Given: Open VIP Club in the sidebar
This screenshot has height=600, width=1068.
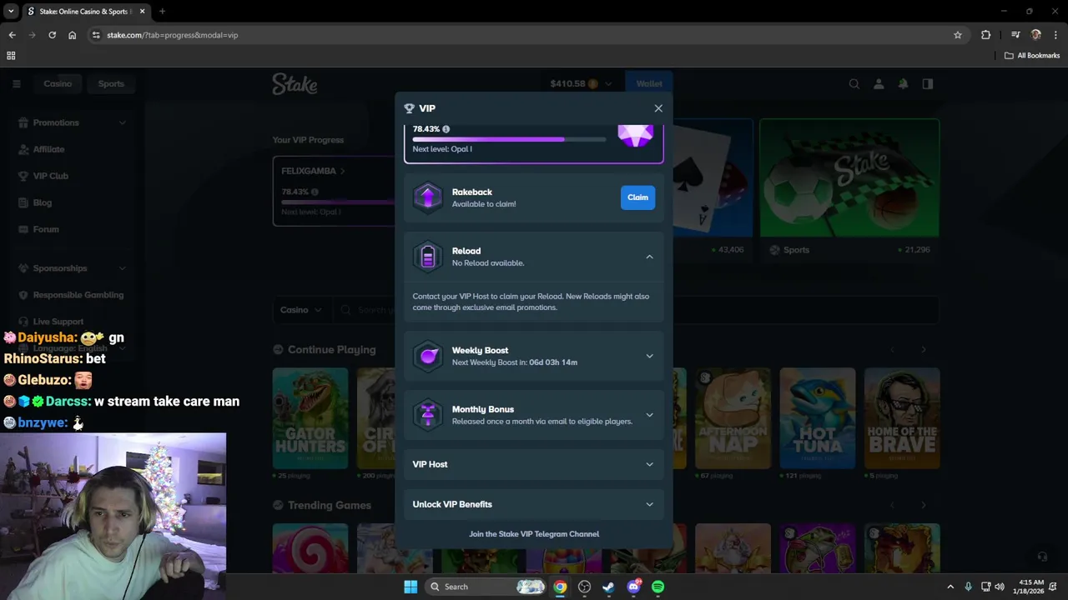Looking at the screenshot, I should click(x=50, y=176).
